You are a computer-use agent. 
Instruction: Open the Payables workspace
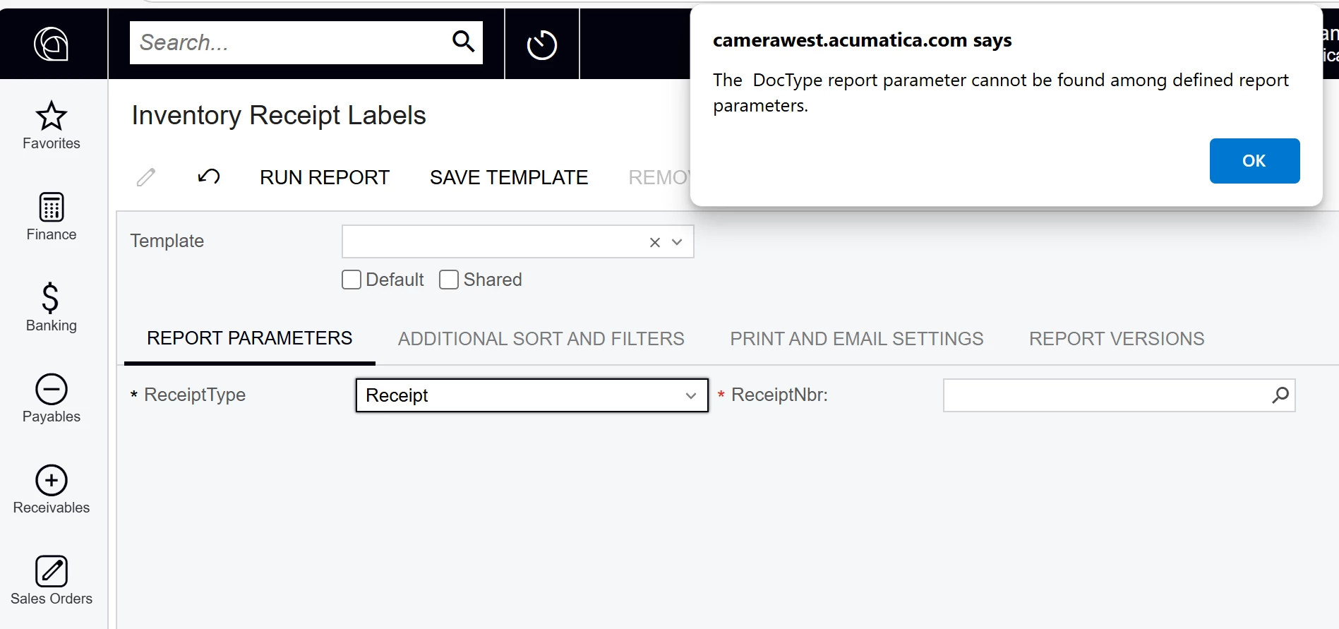tap(52, 399)
